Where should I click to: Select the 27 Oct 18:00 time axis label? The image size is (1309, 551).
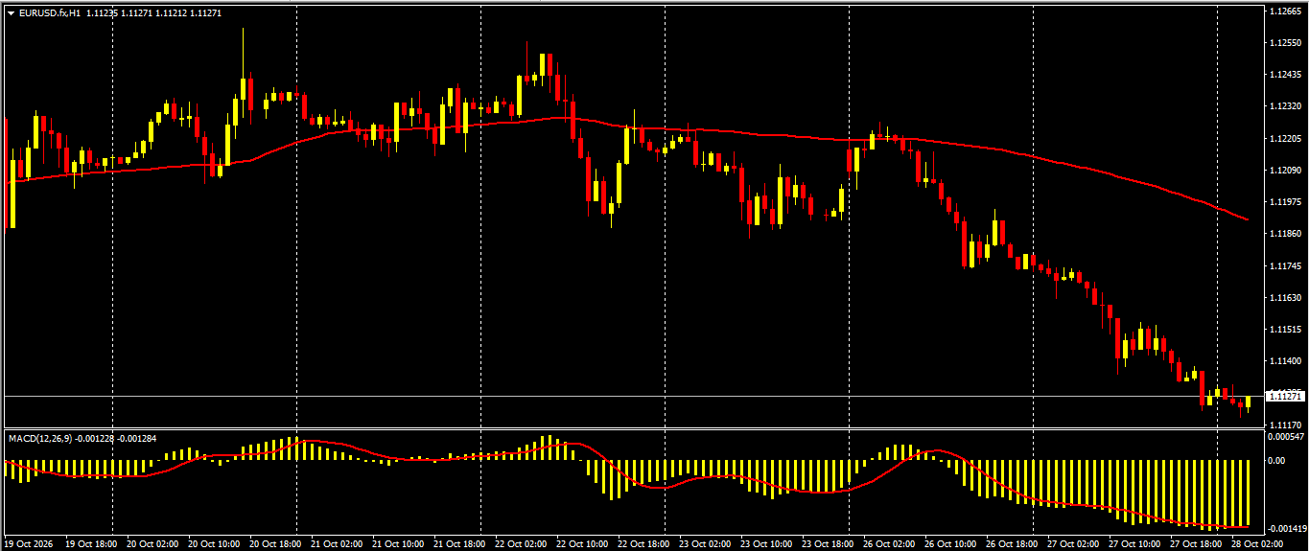[x=1196, y=543]
